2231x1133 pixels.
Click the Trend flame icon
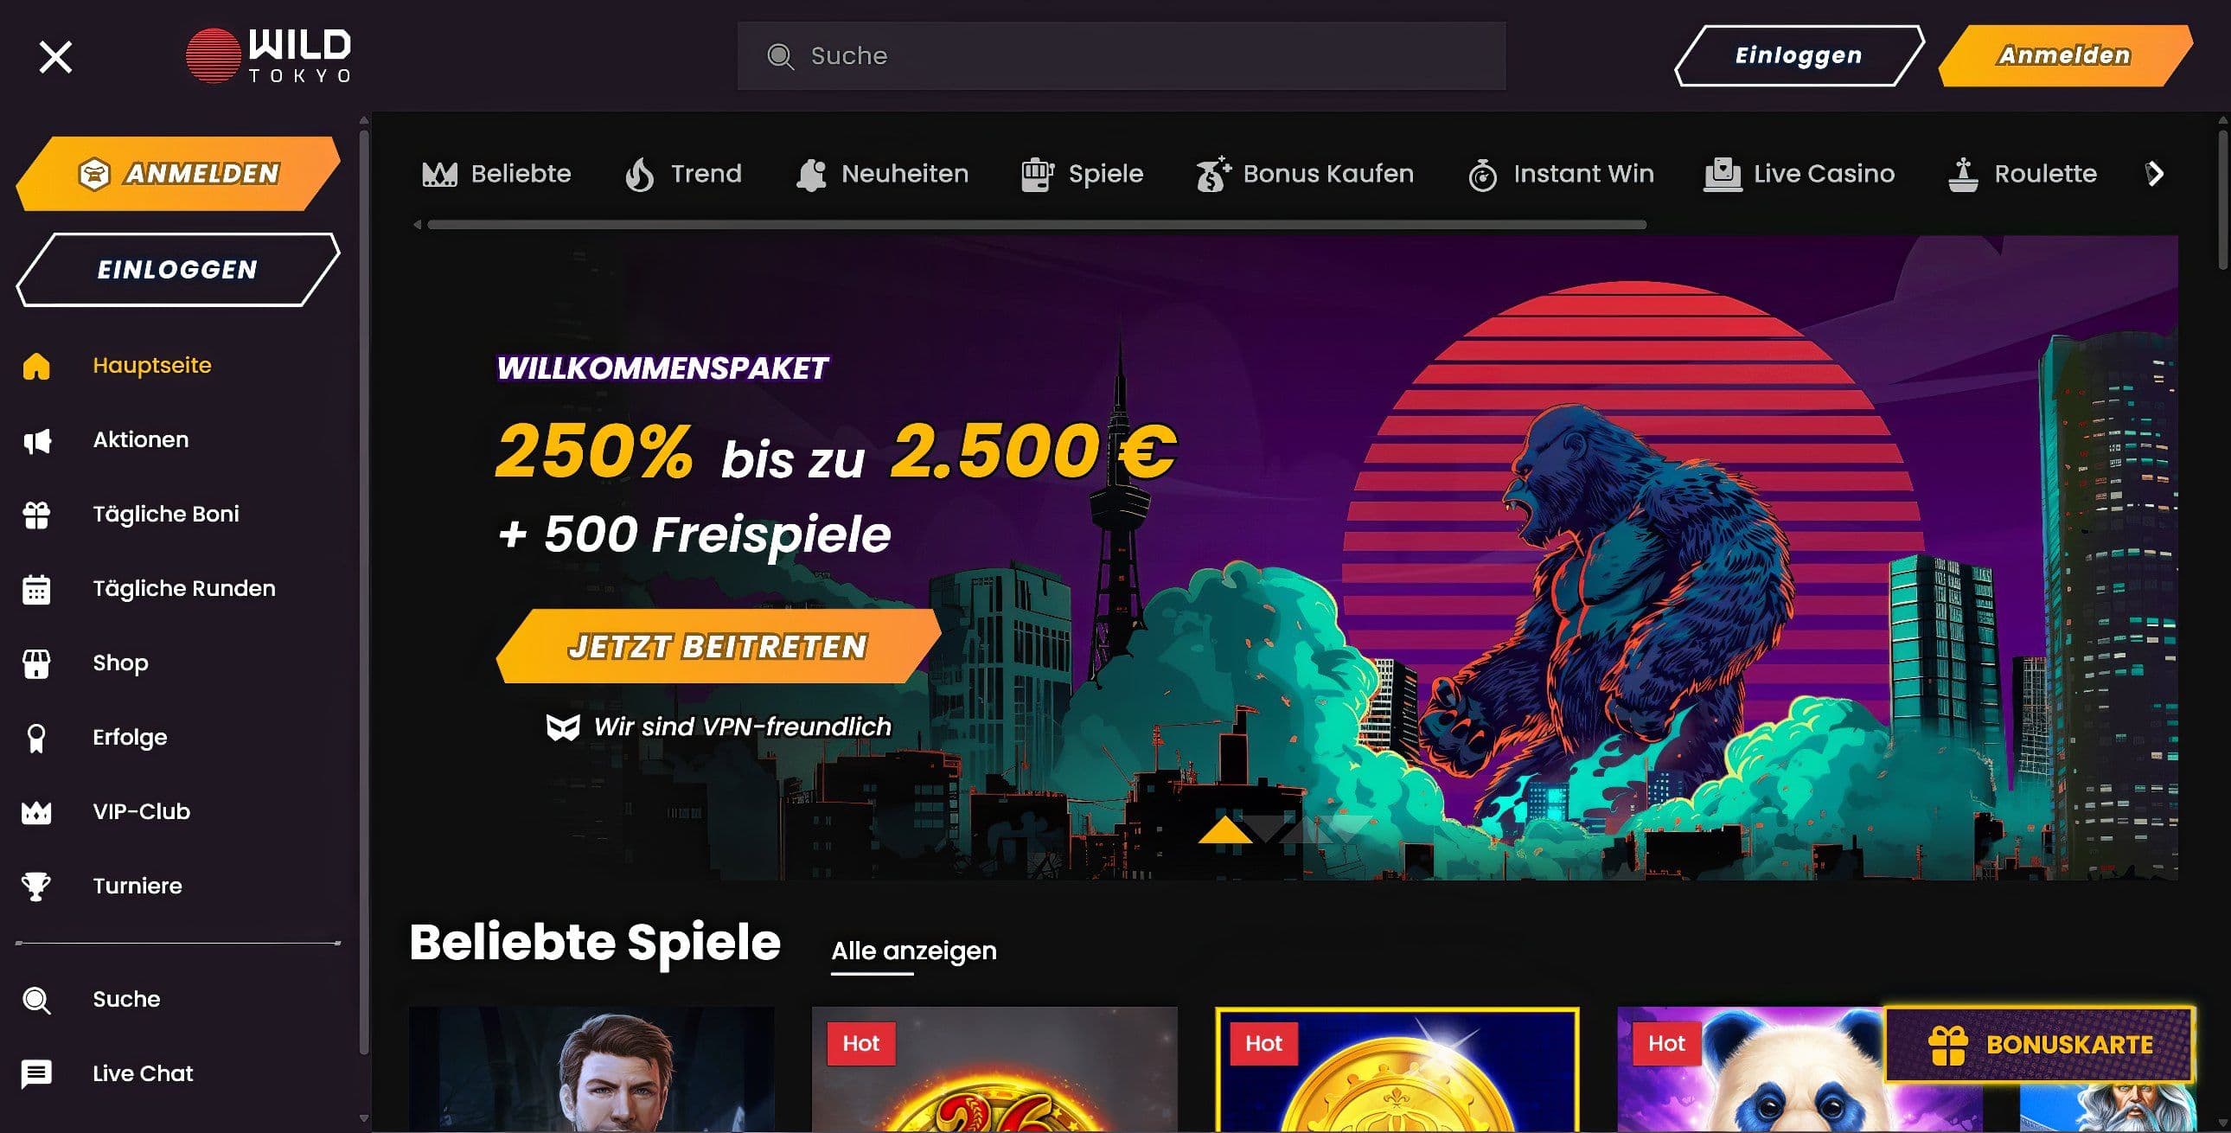(640, 174)
